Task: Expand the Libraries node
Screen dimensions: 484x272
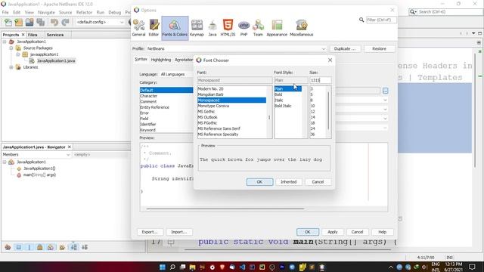Action: click(11, 67)
